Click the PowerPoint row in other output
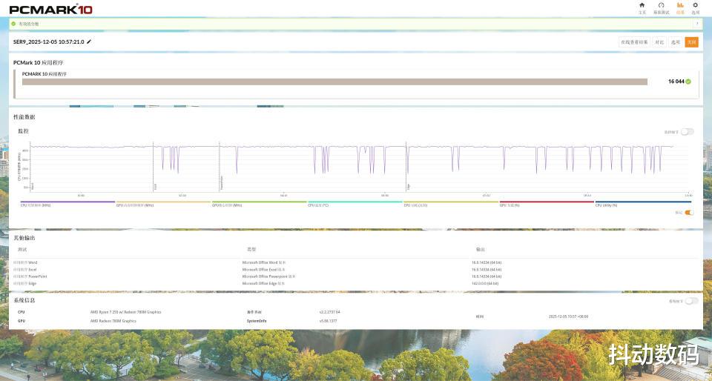Viewport: 712px width, 381px height. [x=355, y=276]
